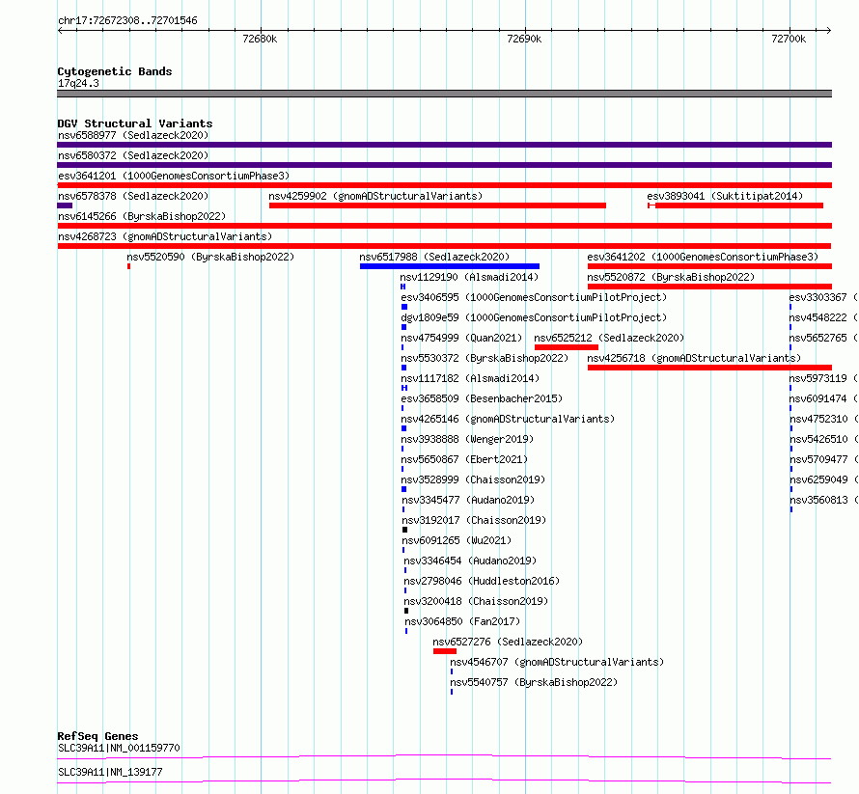Open esv3406595 (1000GenomesConsortiumPilotProject) variant
The height and width of the screenshot is (794, 859).
point(534,297)
